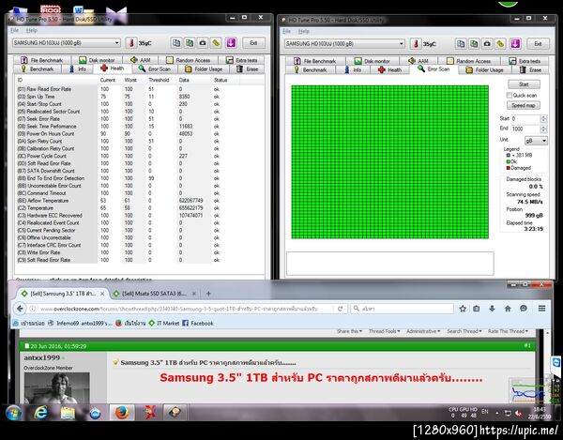Open Unit gB dropdown in Error Scan
The width and height of the screenshot is (563, 440).
(536, 141)
